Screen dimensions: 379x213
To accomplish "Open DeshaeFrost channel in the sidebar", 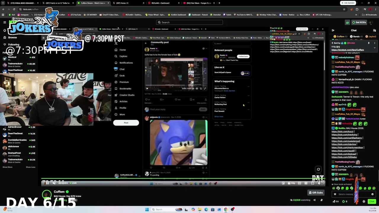I will point(18,154).
